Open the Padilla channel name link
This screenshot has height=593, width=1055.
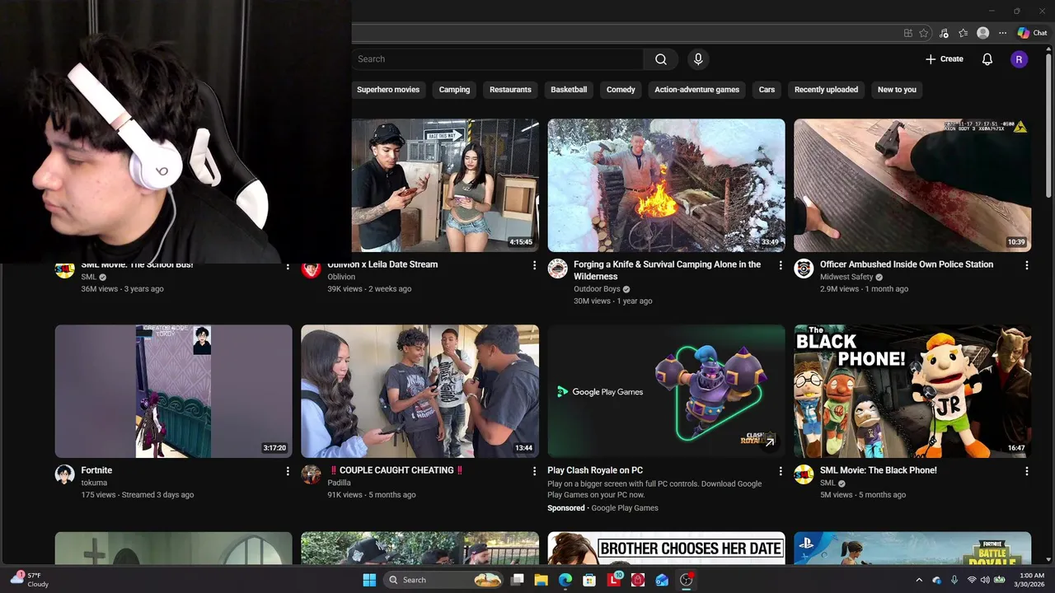tap(339, 483)
